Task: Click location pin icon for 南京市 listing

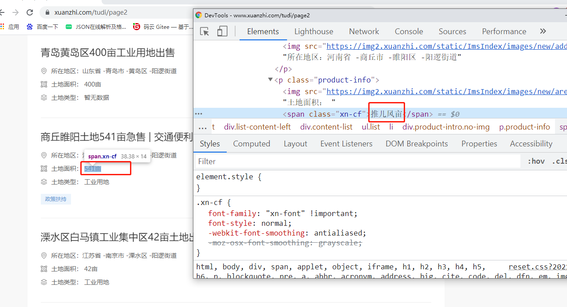Action: coord(44,256)
